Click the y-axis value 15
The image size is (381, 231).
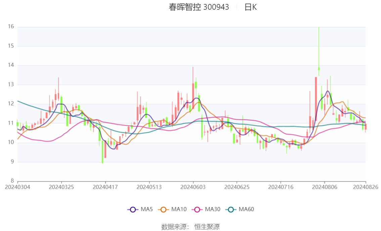tap(11, 46)
